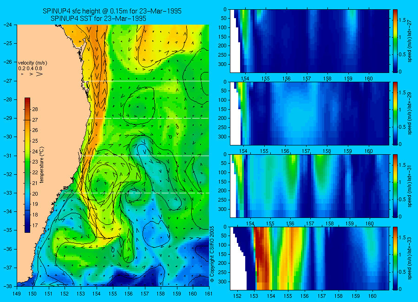Click the 0.5 tick on the lat=-33 speed colorbar

click(403, 272)
